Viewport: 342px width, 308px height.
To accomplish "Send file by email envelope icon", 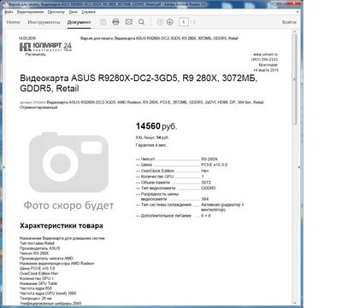I will pos(129,22).
